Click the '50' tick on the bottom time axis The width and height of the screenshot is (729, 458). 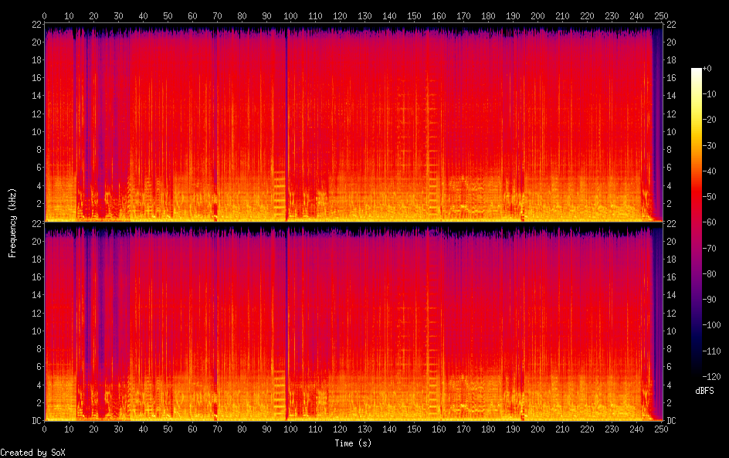168,429
